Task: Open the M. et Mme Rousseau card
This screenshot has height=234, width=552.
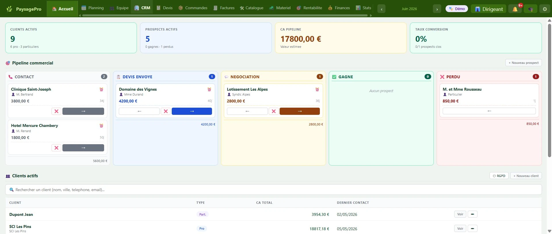Action: [489, 100]
